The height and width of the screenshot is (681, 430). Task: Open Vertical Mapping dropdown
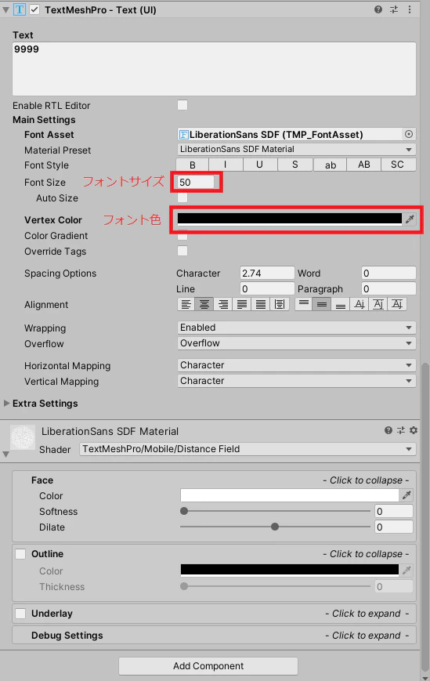[297, 381]
